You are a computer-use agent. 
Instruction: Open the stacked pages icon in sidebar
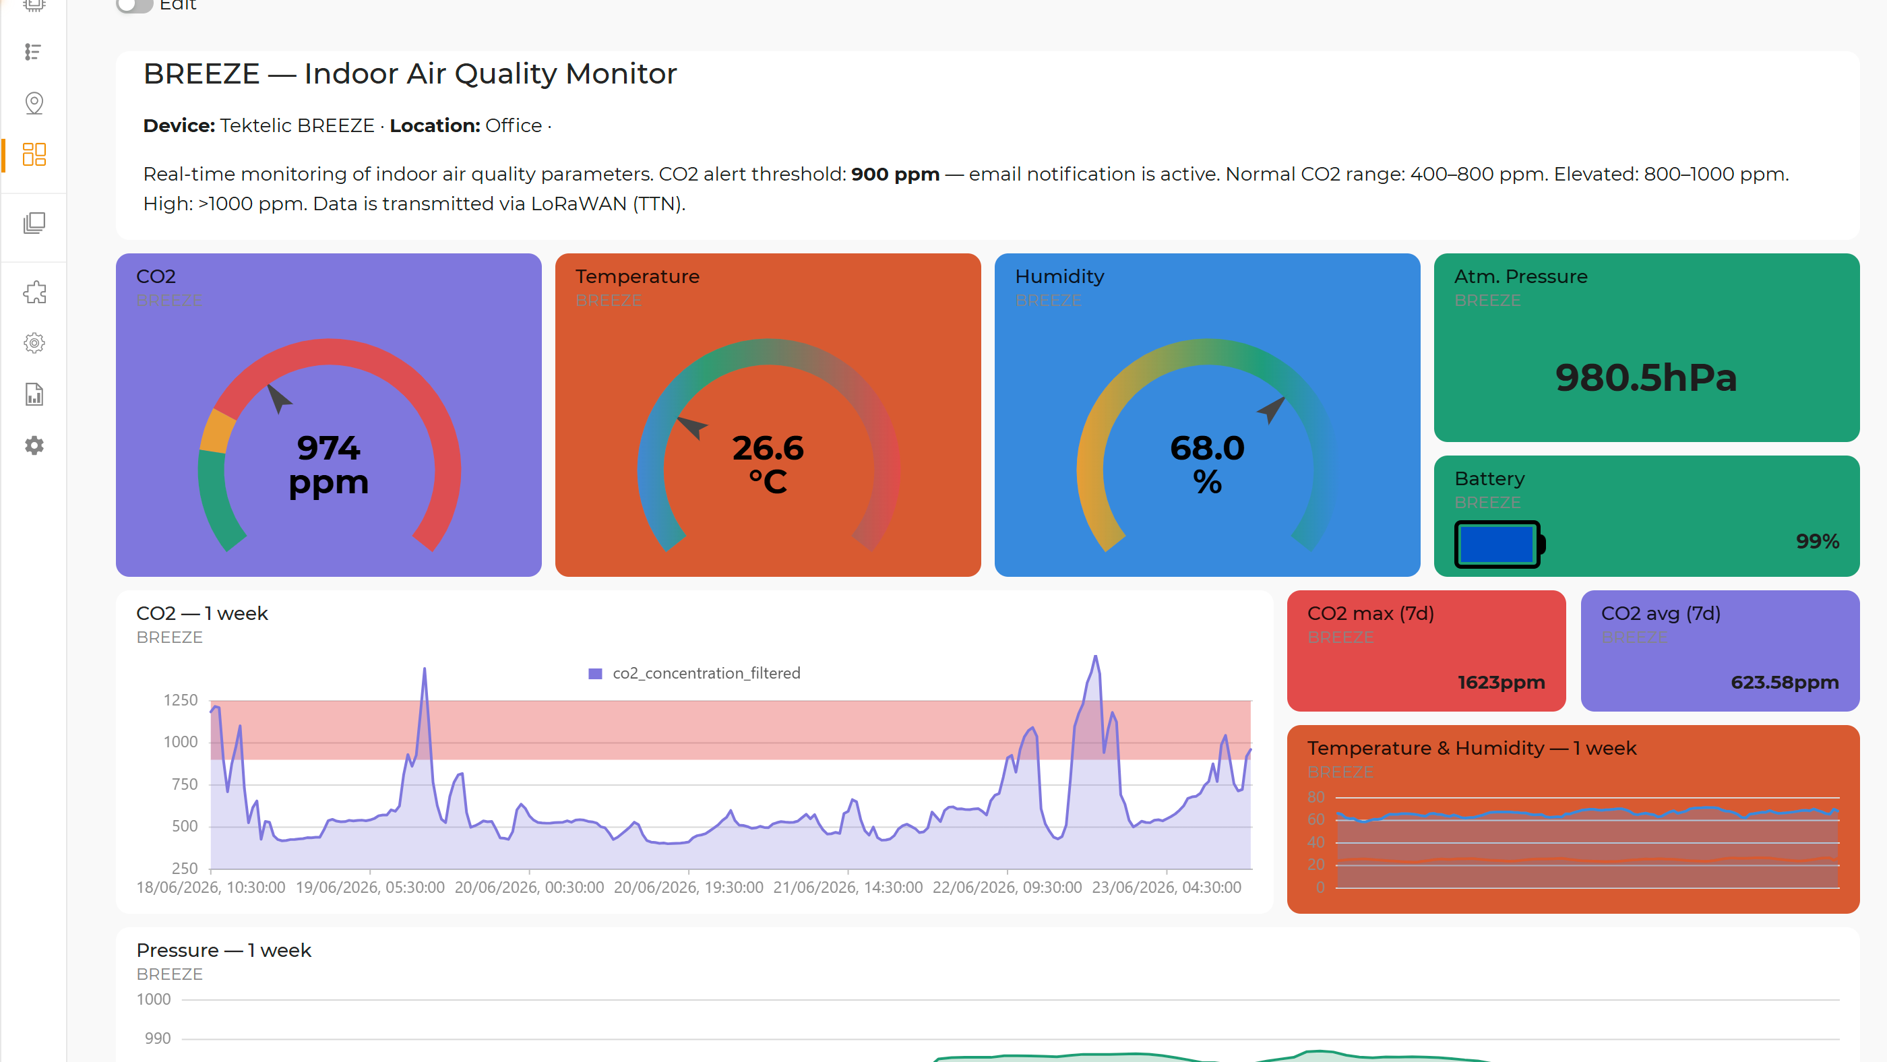point(34,224)
